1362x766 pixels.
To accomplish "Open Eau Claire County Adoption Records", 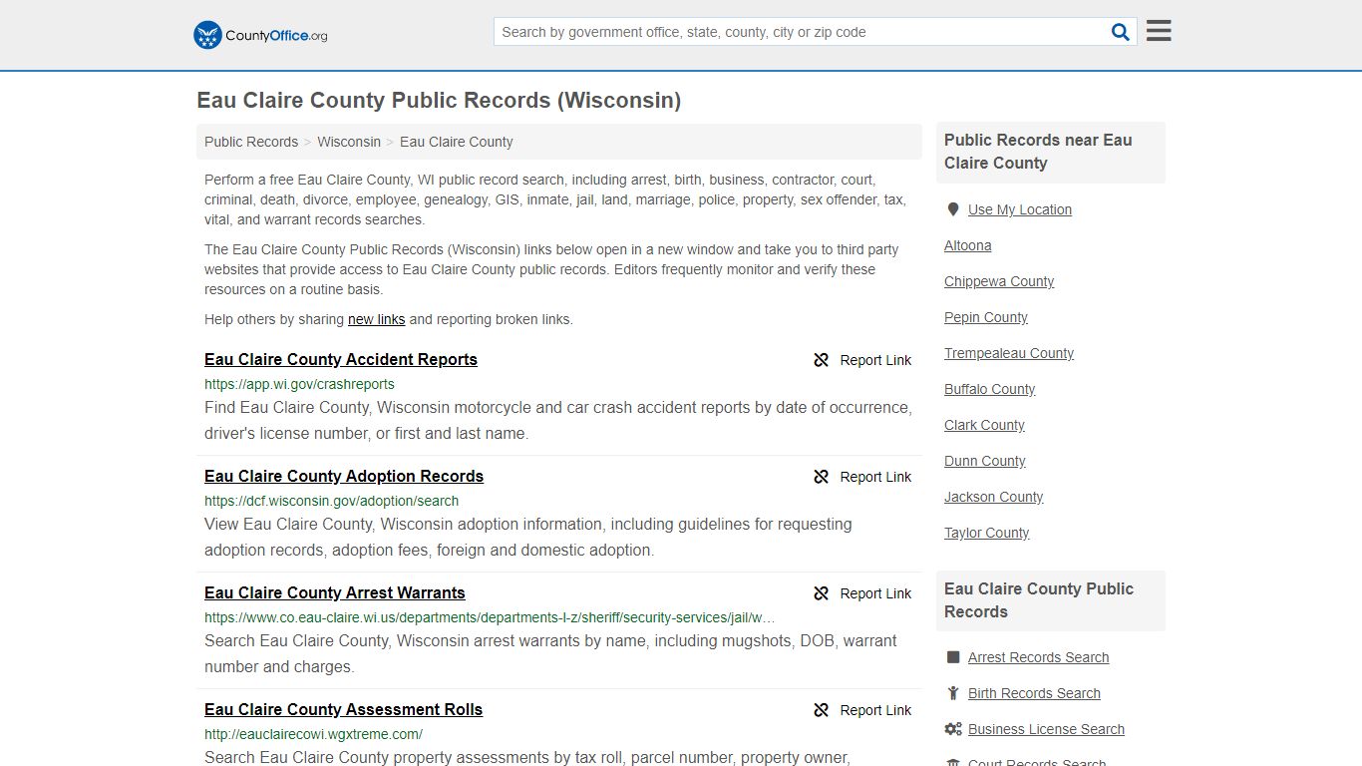I will (344, 476).
